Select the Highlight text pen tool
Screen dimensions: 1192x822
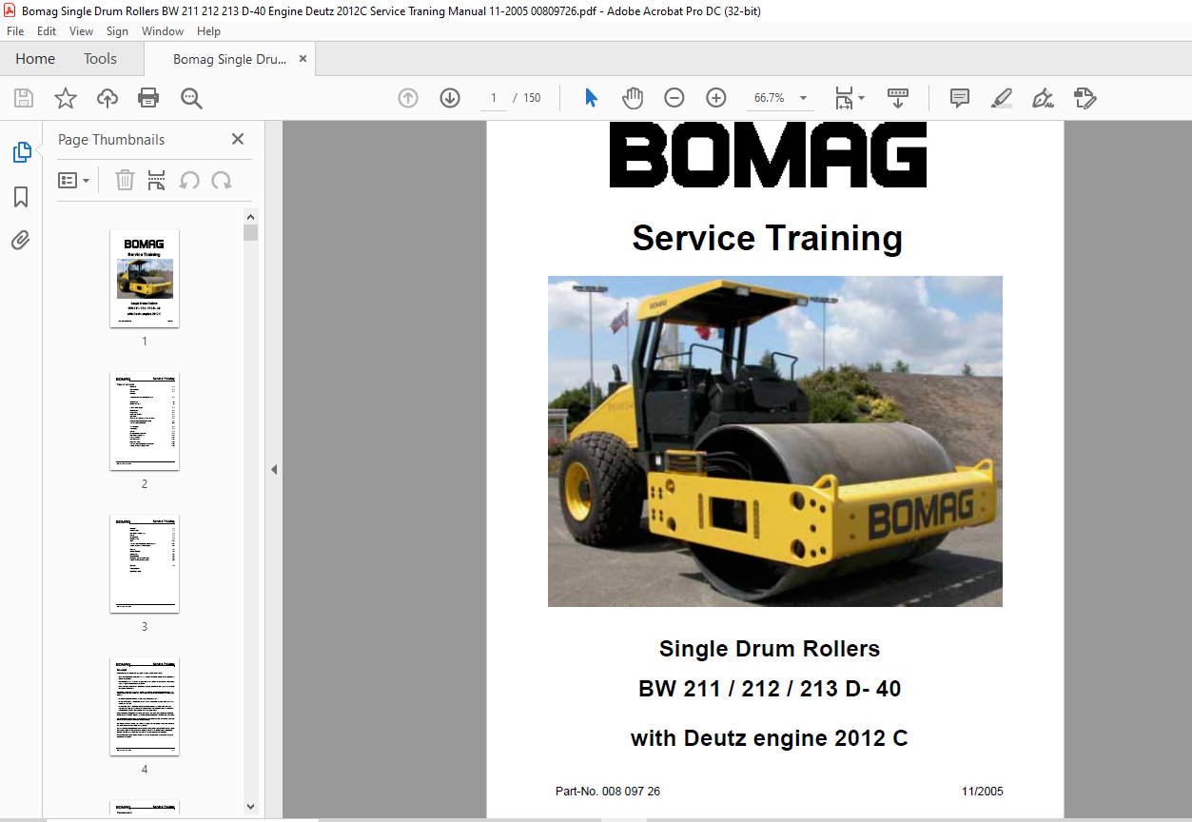pyautogui.click(x=1001, y=98)
